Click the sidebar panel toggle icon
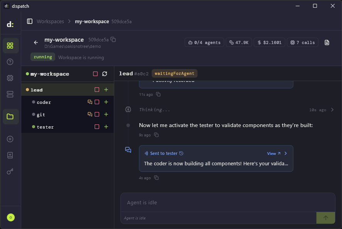Image resolution: width=342 pixels, height=229 pixels. (x=30, y=21)
